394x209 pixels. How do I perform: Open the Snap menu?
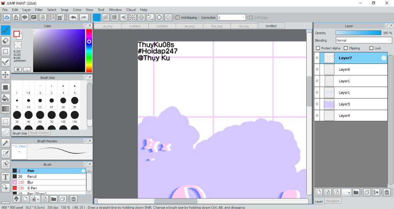(x=65, y=10)
